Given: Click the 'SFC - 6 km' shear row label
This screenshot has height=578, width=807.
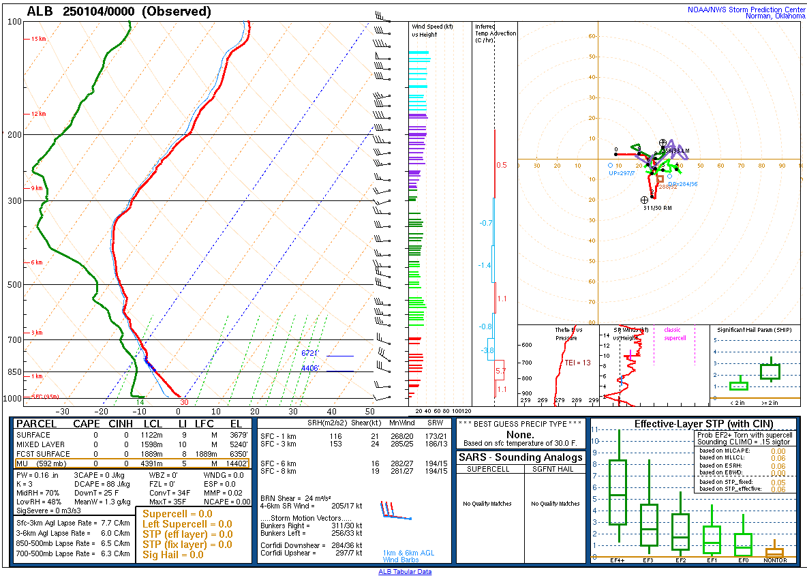Looking at the screenshot, I should click(x=278, y=463).
